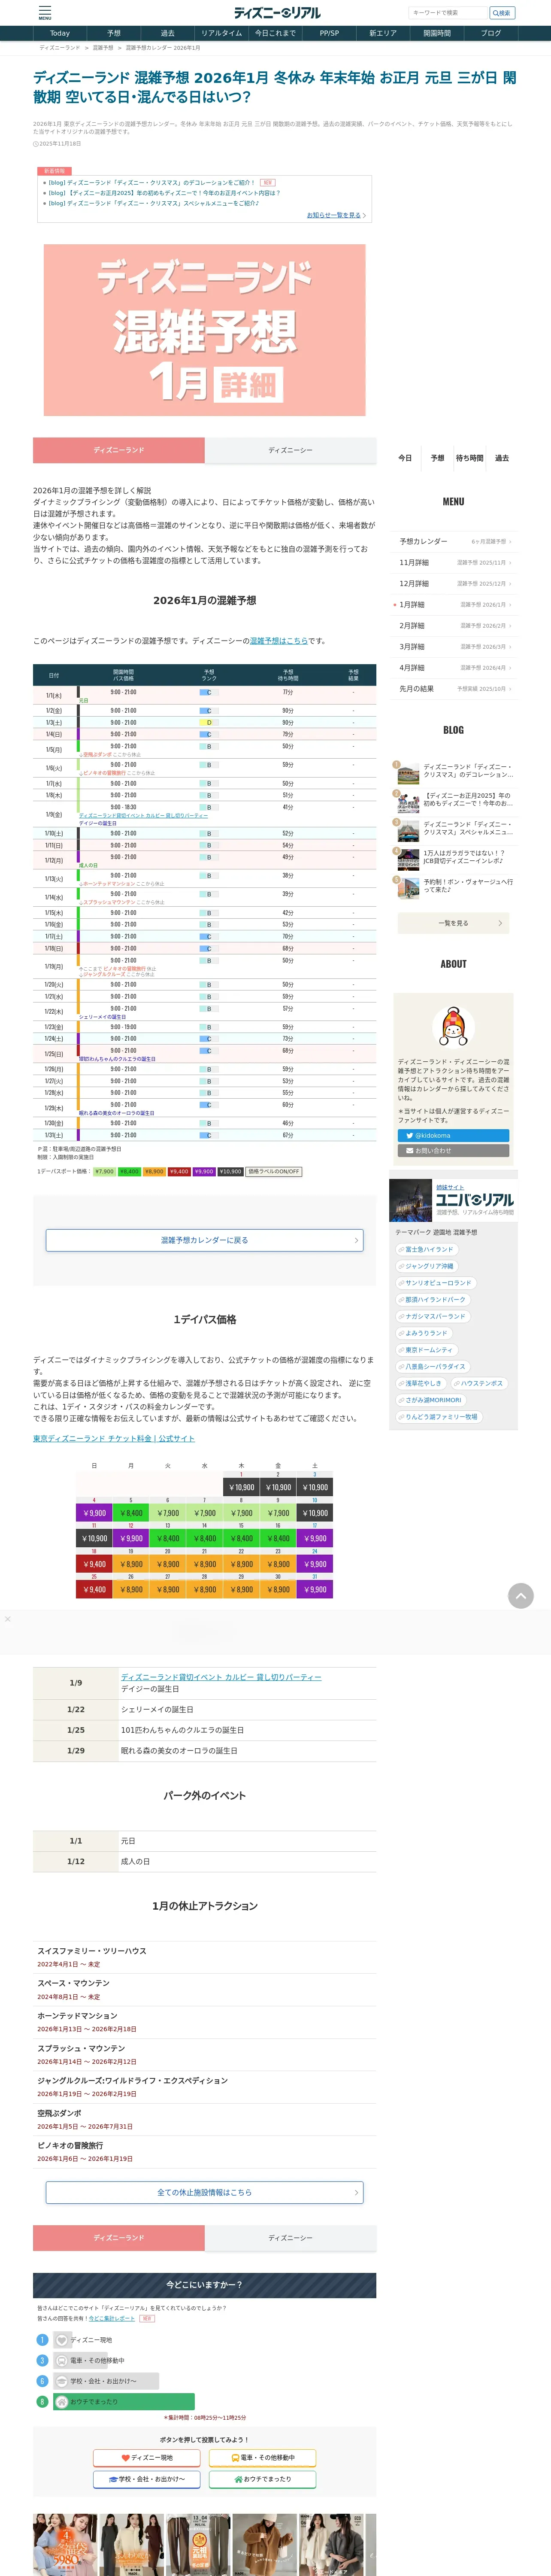Image resolution: width=551 pixels, height=2576 pixels.
Task: Open the 過去 sidebar quick link
Action: [502, 458]
